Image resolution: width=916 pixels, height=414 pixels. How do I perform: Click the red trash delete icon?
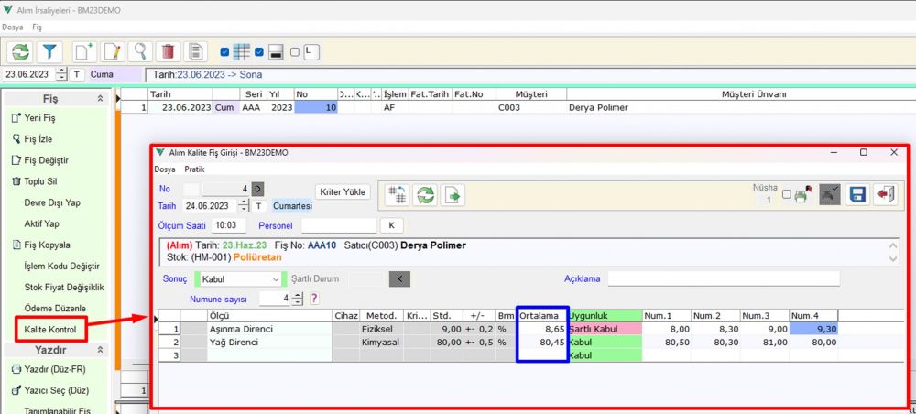(168, 52)
